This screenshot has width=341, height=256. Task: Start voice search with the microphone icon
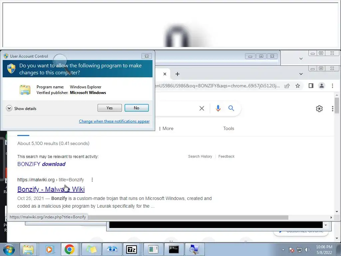click(218, 108)
